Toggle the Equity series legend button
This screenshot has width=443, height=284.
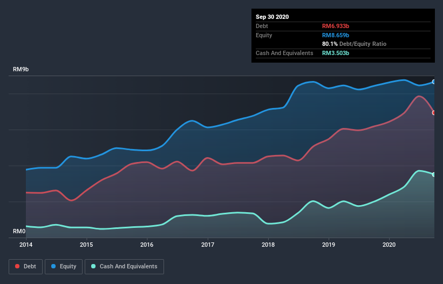click(64, 267)
